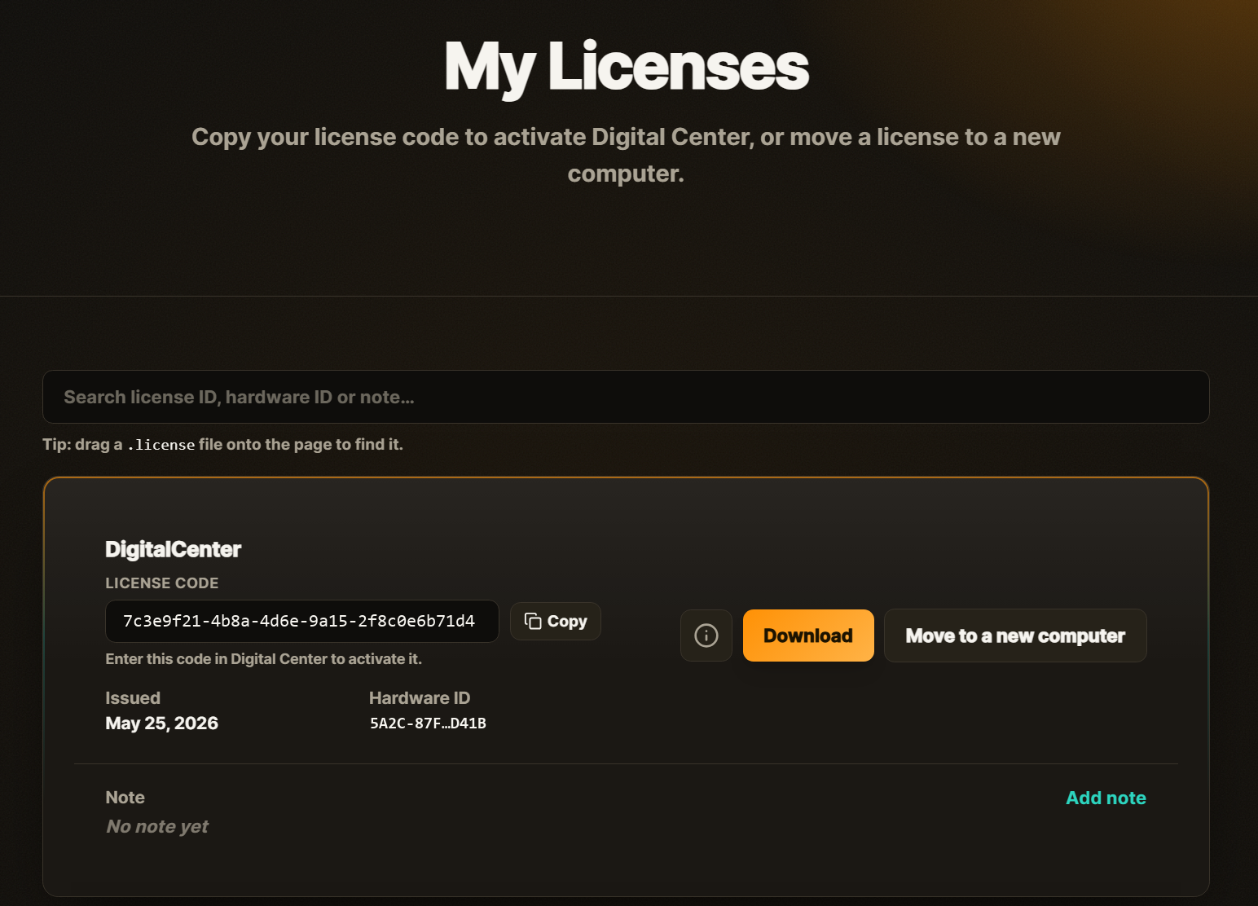Click the info icon button beside Download

pos(706,636)
